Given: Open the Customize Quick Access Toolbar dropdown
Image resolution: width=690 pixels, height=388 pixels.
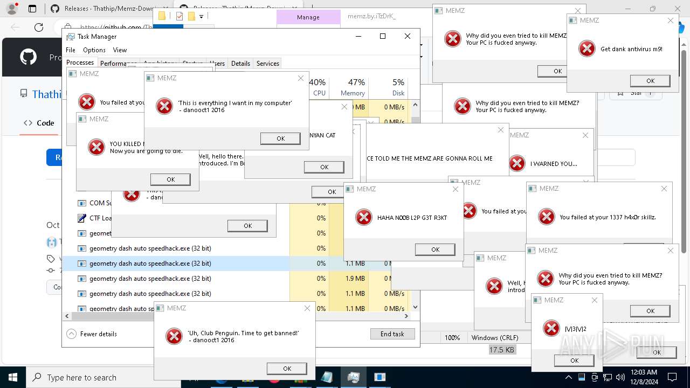Looking at the screenshot, I should pos(201,17).
